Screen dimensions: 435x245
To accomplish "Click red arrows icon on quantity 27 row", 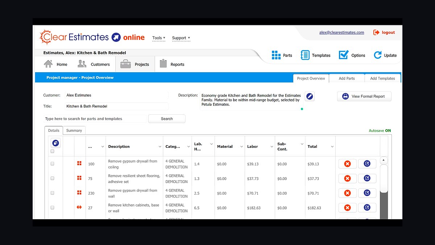I will click(79, 207).
